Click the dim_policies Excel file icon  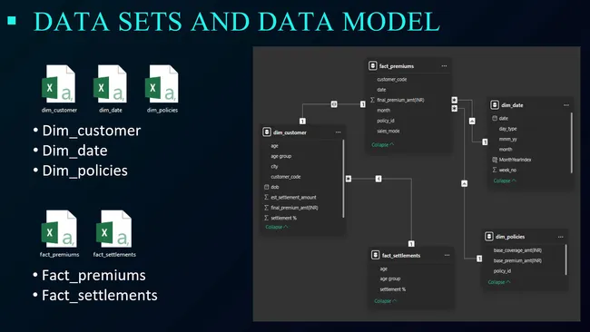(162, 83)
